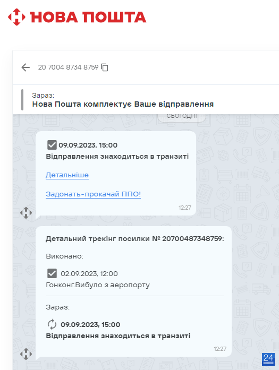Select the tracking number 20 7004 8734 8759
Viewport: 279px width, 370px height.
coord(68,67)
